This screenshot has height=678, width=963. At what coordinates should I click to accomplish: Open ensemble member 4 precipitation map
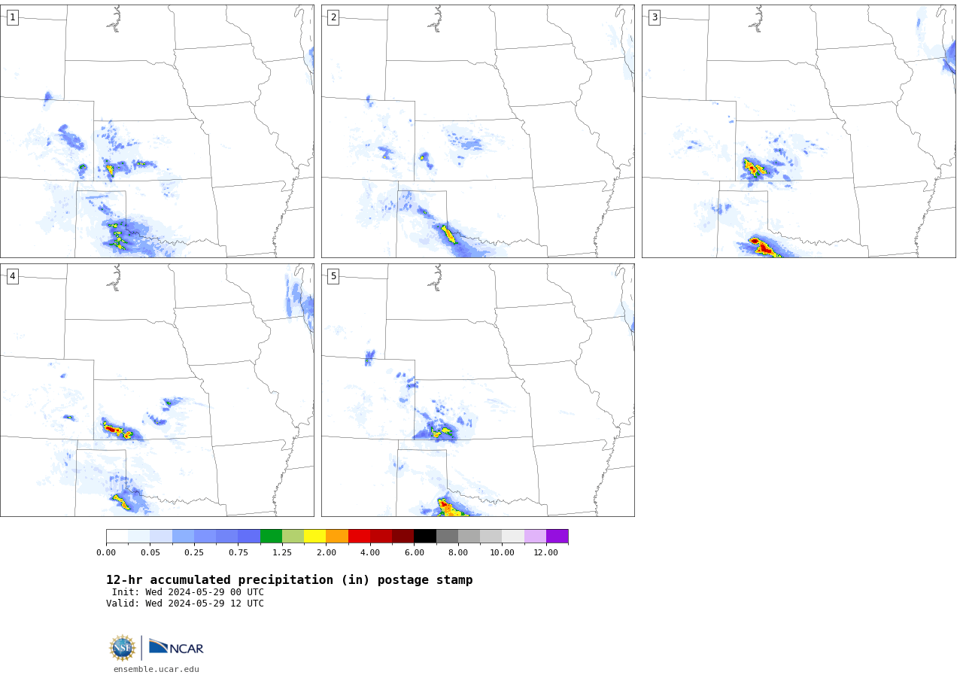[156, 390]
